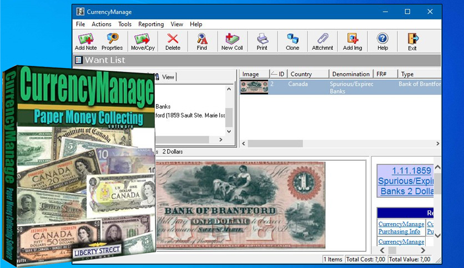
Task: Open the CurrencyManage Purchasing Info link
Action: [x=401, y=228]
